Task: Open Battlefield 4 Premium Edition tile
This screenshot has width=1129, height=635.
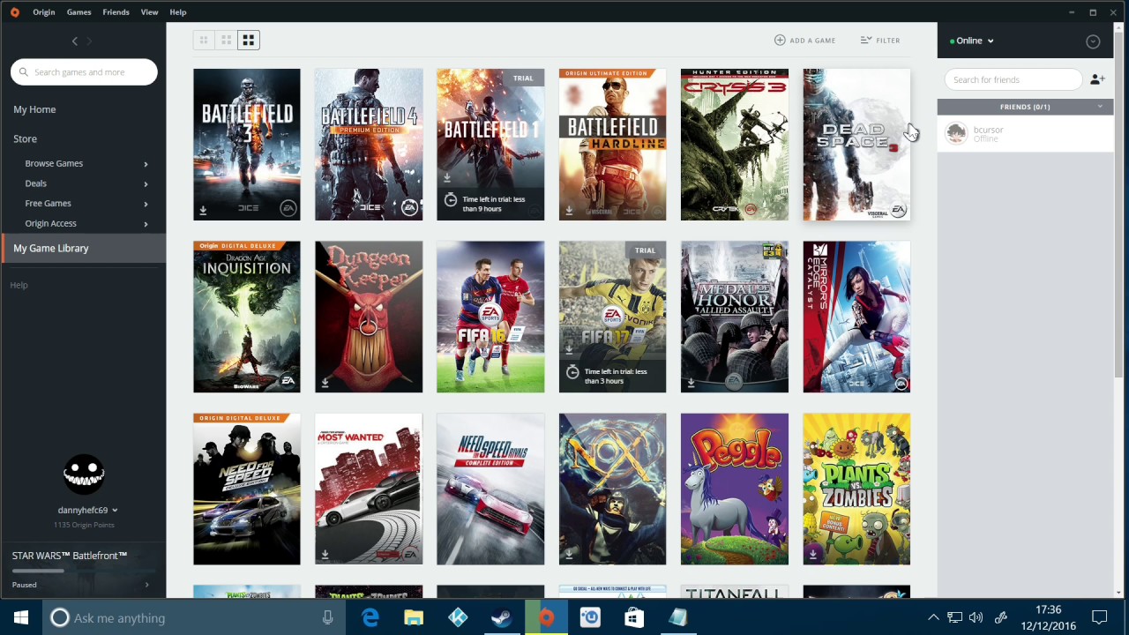Action: click(369, 145)
